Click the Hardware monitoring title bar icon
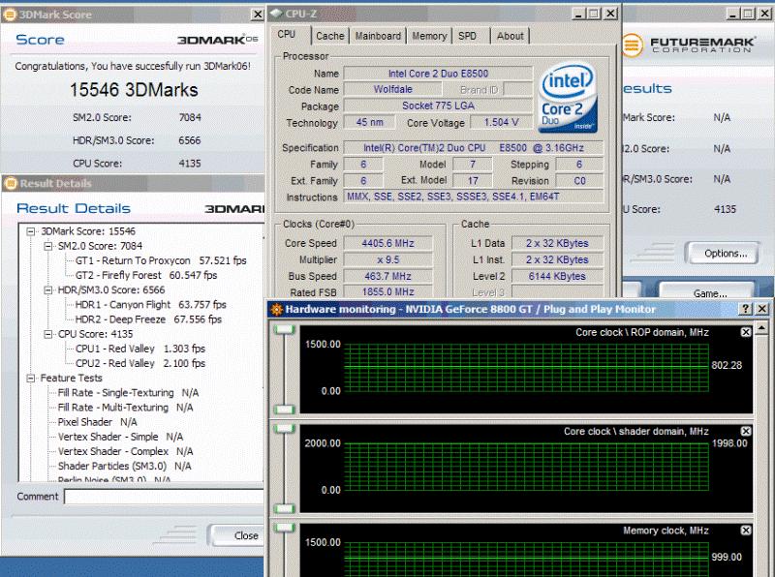Viewport: 775px width, 577px height. [x=277, y=310]
